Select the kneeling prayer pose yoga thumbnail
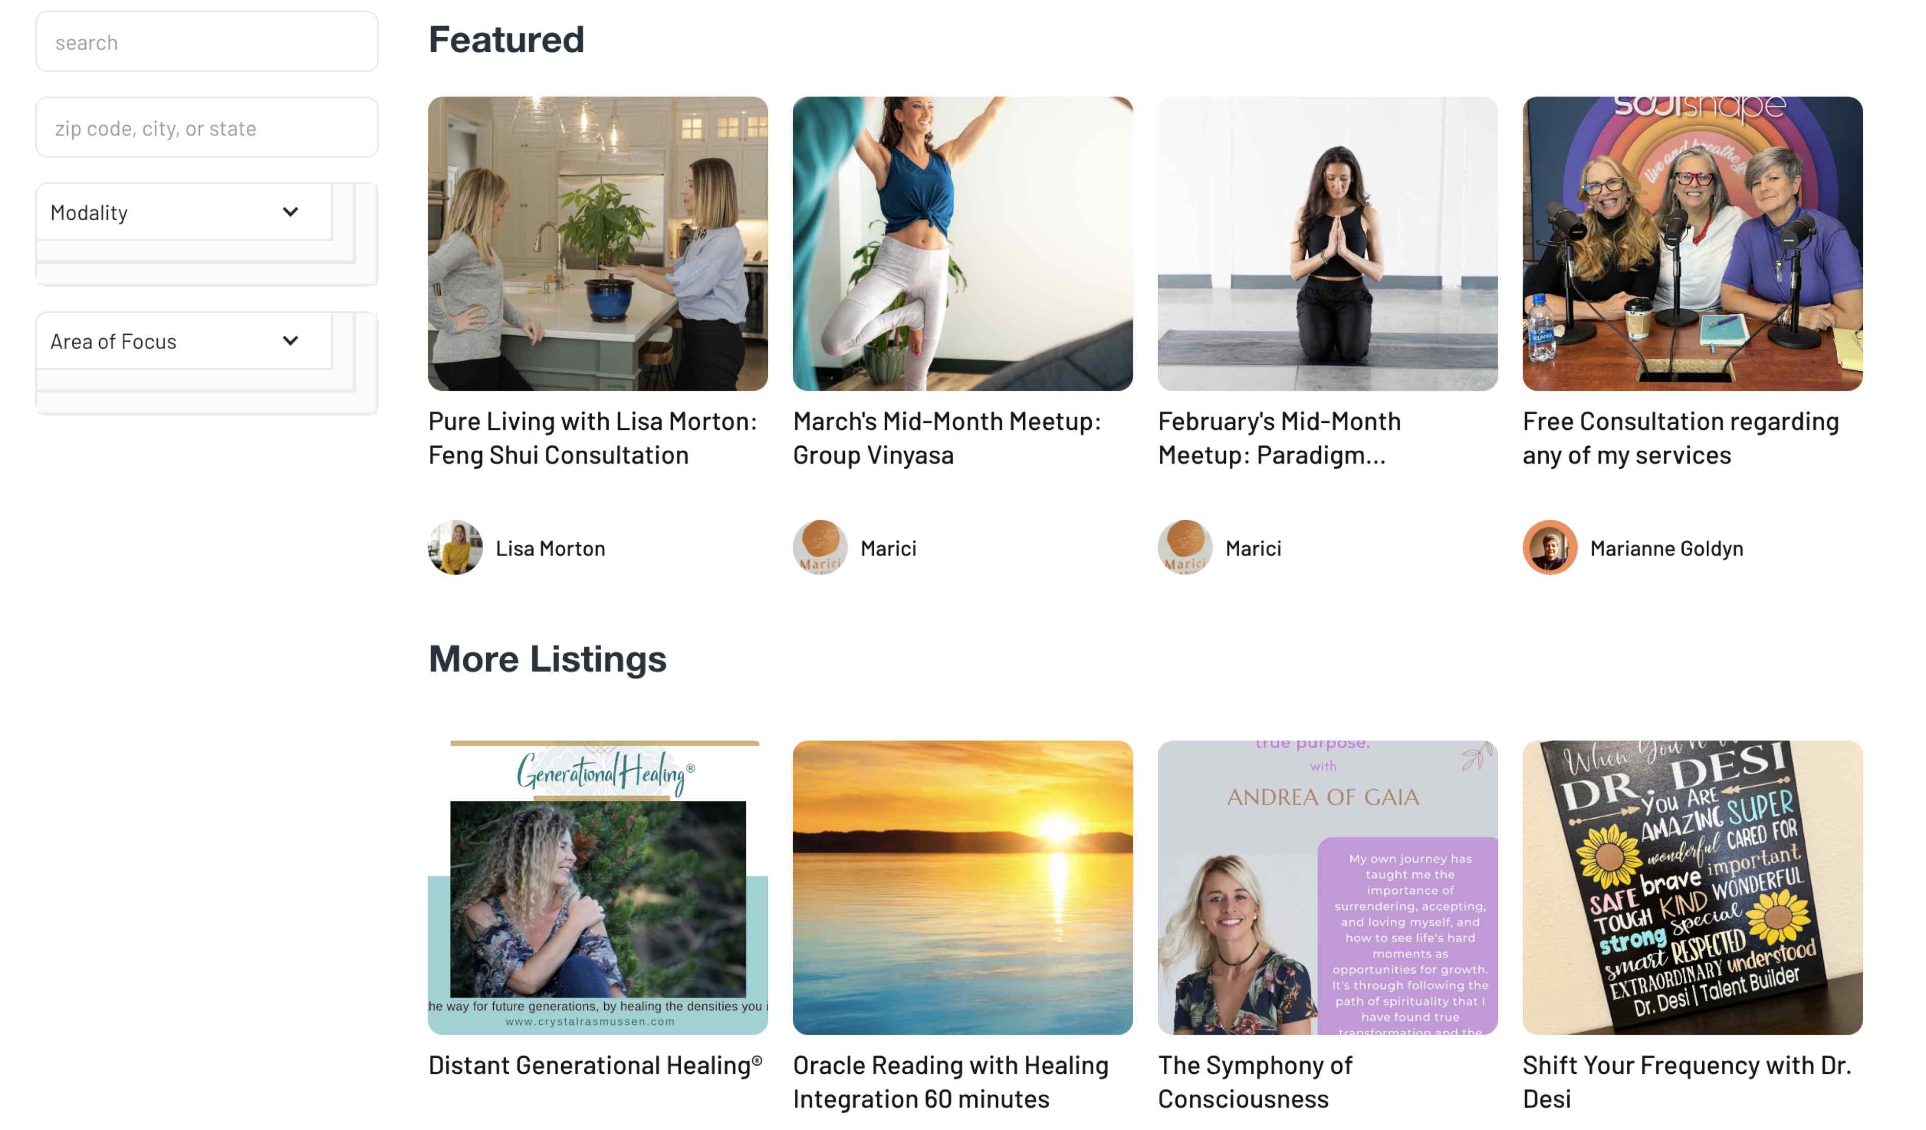The height and width of the screenshot is (1130, 1926). (1327, 244)
